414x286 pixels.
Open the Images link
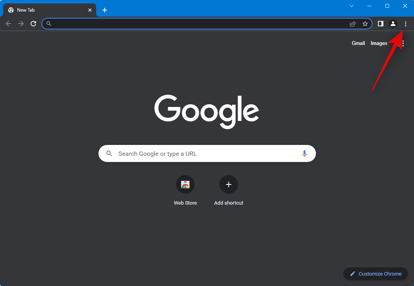[379, 43]
